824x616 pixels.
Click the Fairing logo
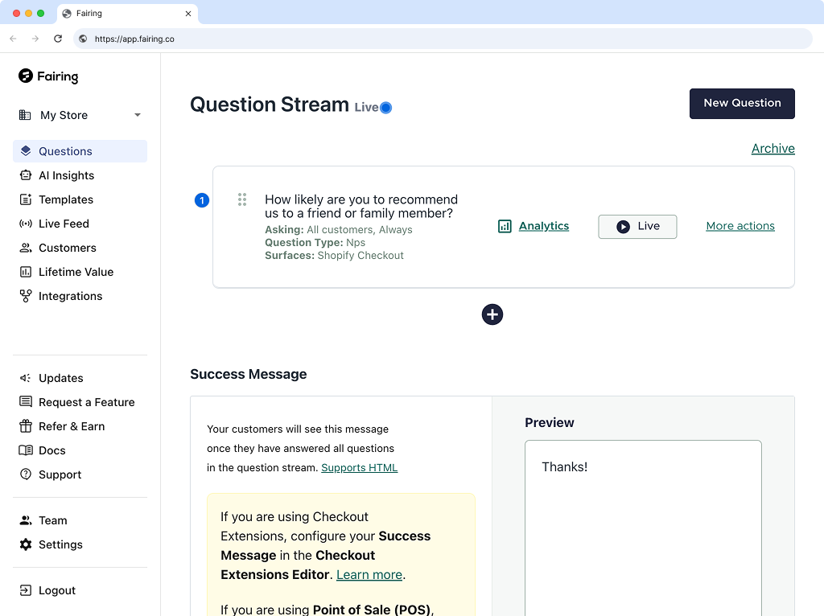[x=47, y=76]
